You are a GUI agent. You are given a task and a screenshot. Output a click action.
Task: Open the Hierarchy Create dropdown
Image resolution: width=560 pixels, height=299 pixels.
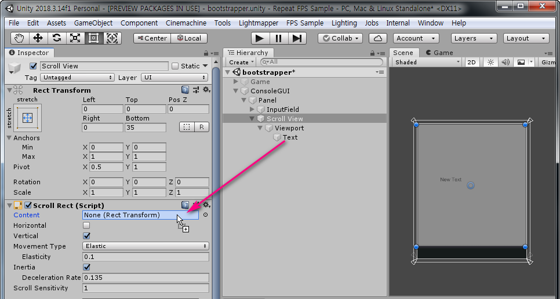point(241,62)
